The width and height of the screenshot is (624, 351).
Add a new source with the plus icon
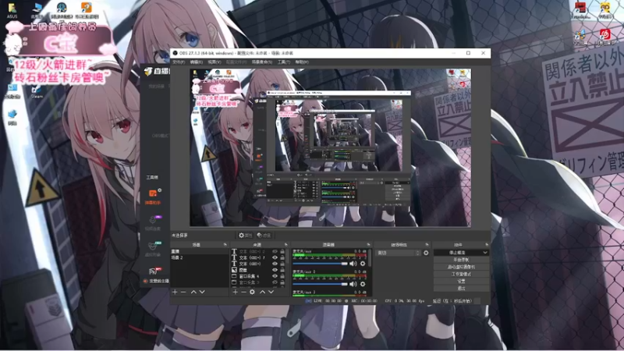click(x=236, y=292)
